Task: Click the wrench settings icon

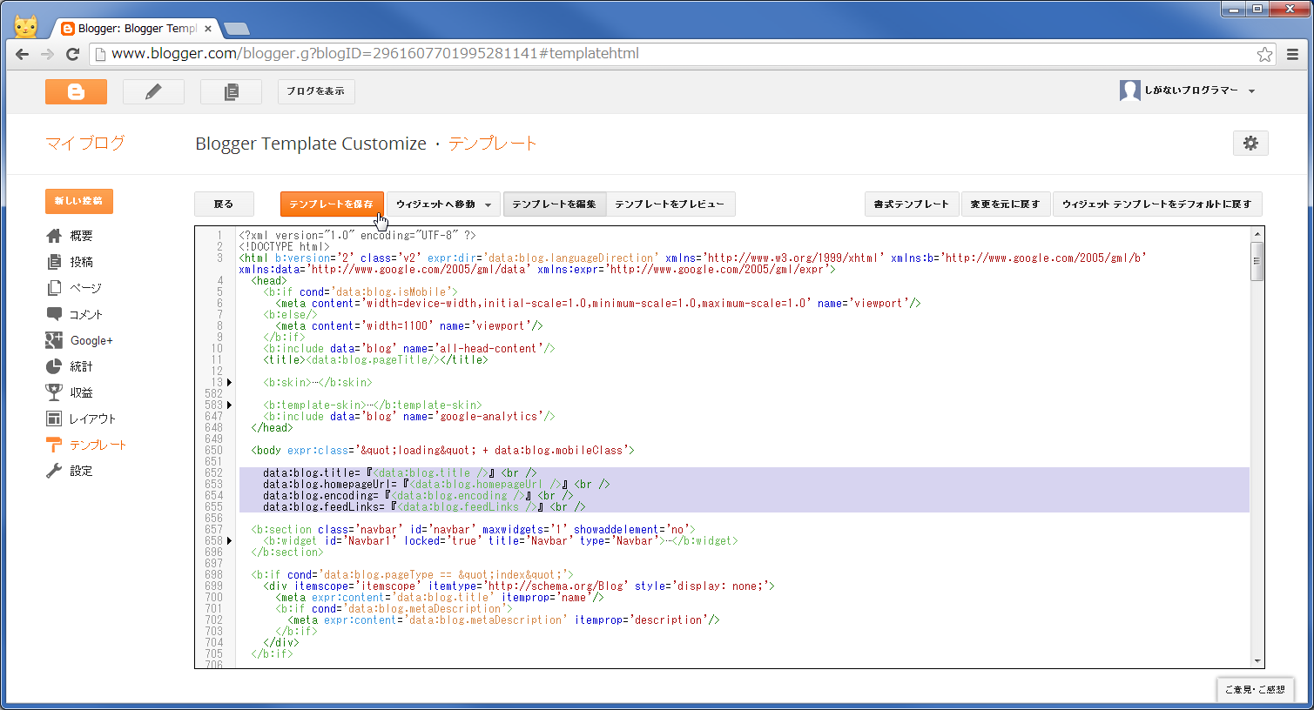Action: point(54,471)
